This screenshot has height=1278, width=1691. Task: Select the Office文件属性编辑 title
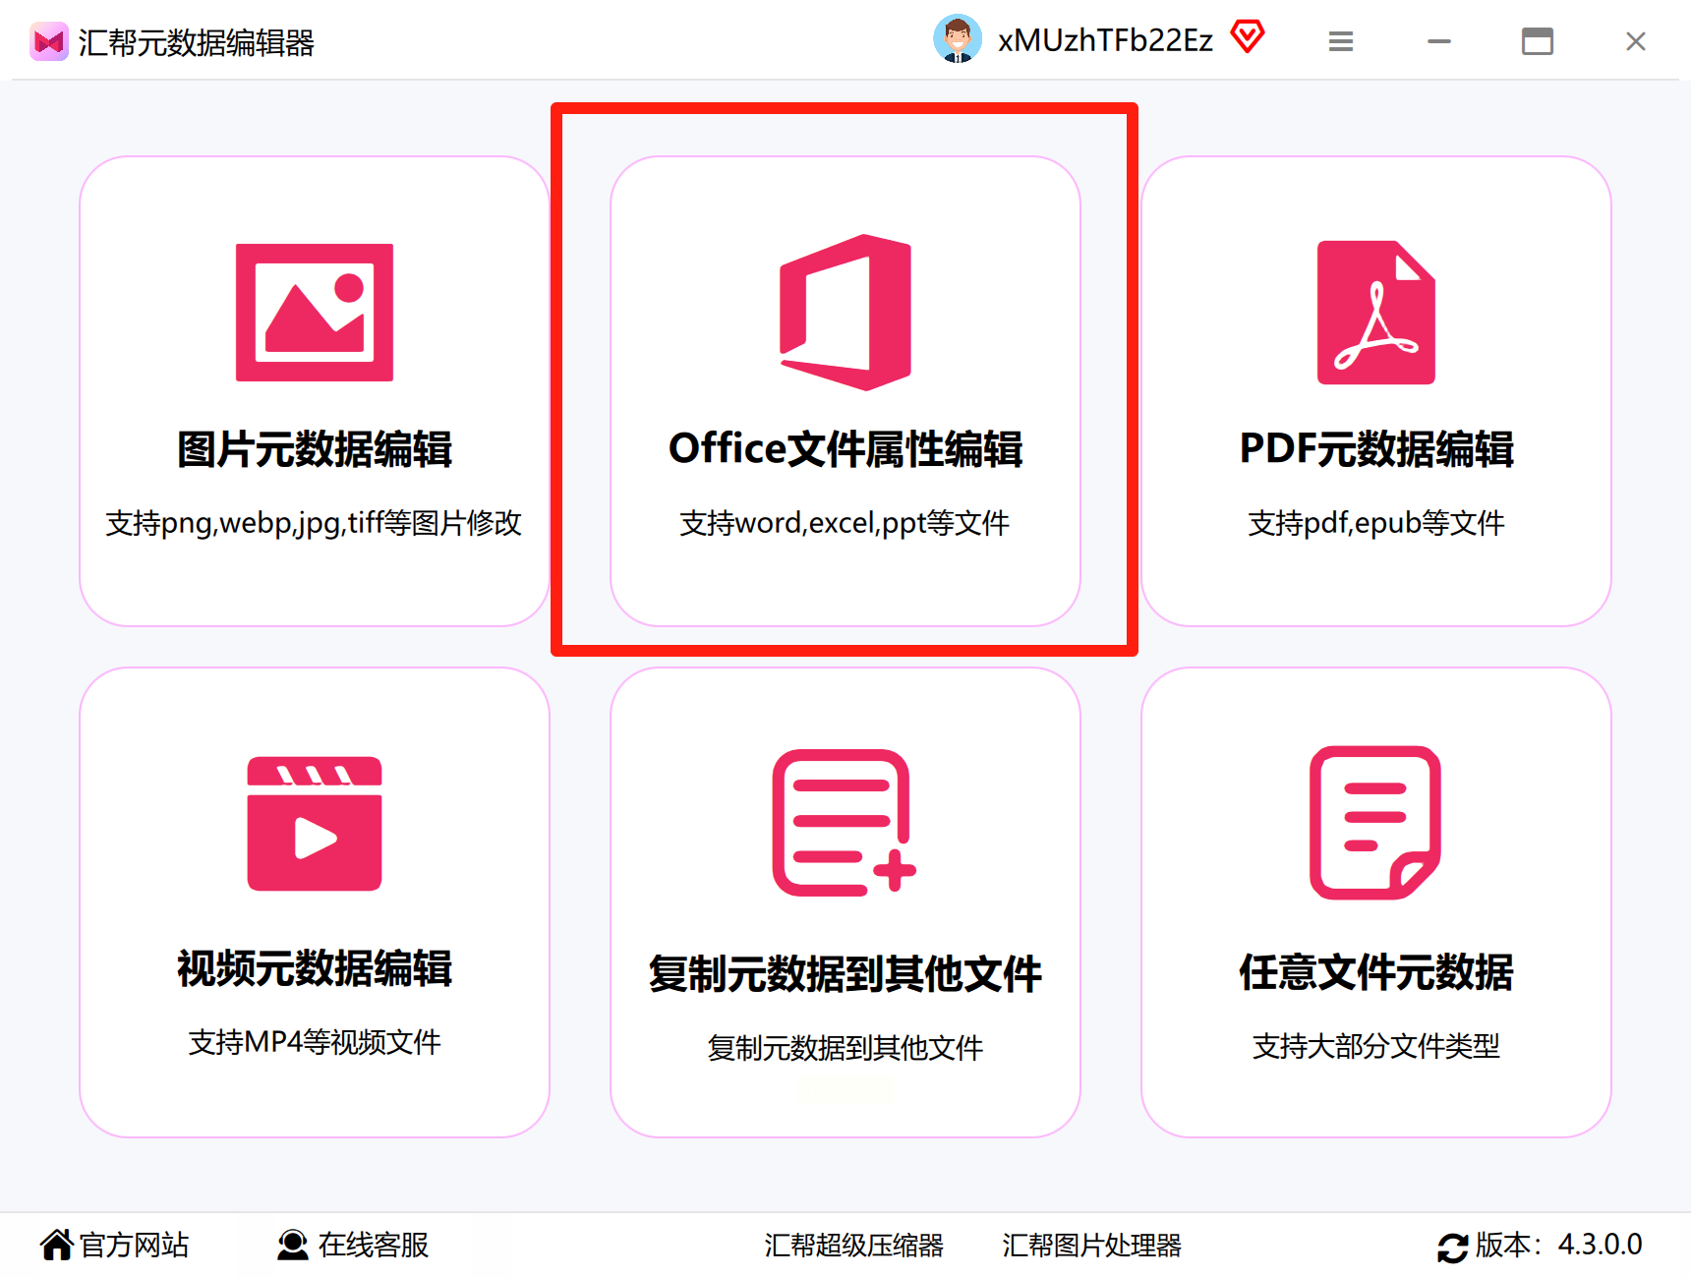pos(845,449)
